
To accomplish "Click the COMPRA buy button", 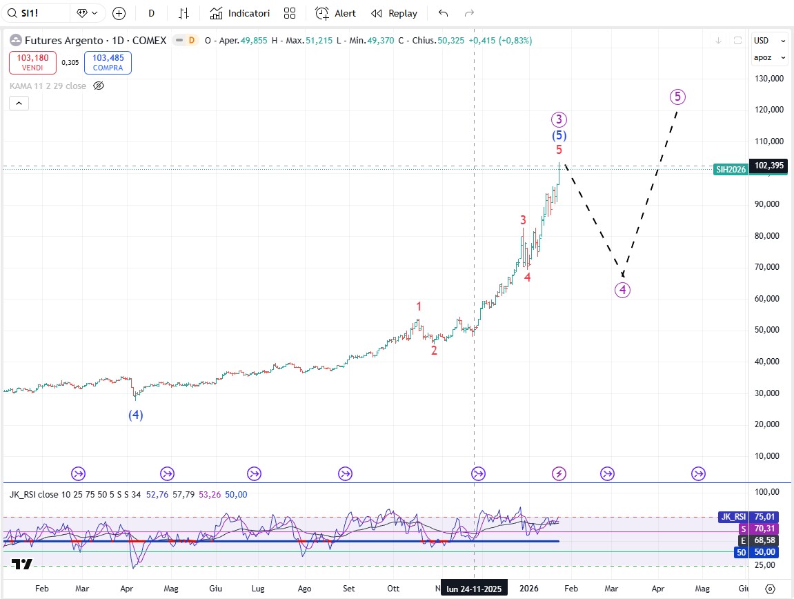I will pyautogui.click(x=108, y=63).
